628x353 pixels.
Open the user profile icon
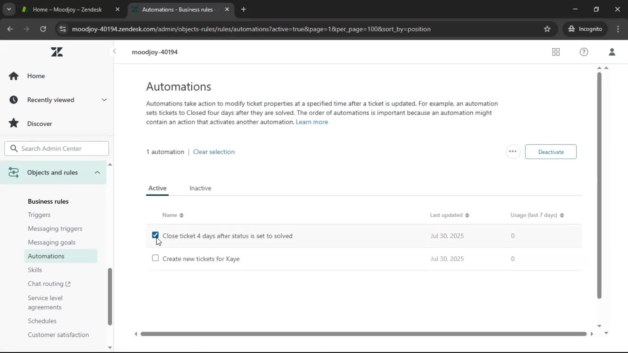[x=612, y=52]
